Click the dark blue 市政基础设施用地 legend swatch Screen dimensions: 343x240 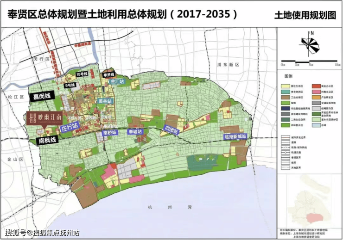pos(286,108)
